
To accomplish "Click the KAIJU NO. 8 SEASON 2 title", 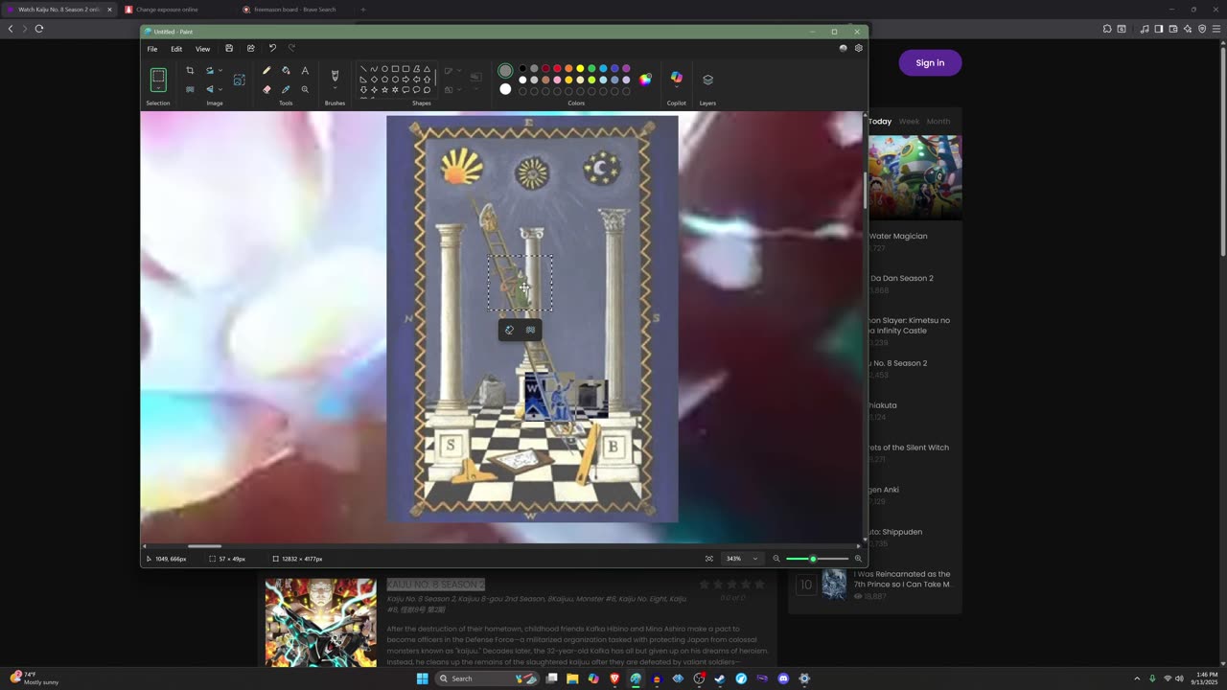I will point(436,585).
